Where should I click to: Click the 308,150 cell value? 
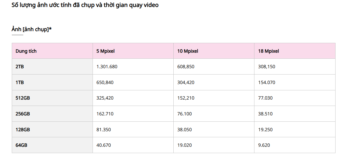tap(267, 66)
